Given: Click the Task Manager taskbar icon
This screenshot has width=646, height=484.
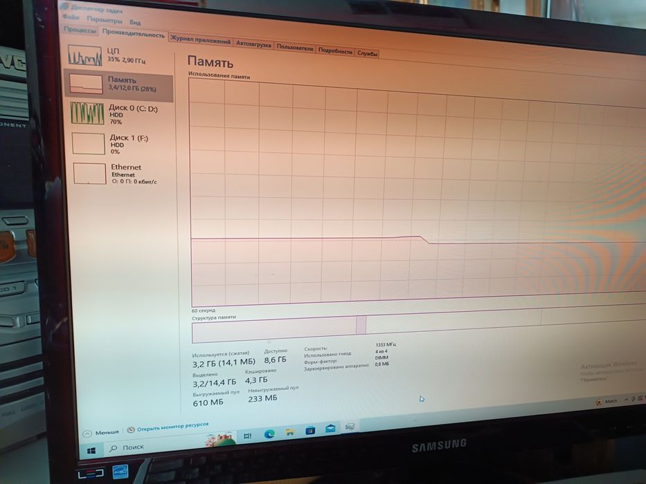Looking at the screenshot, I should 350,427.
